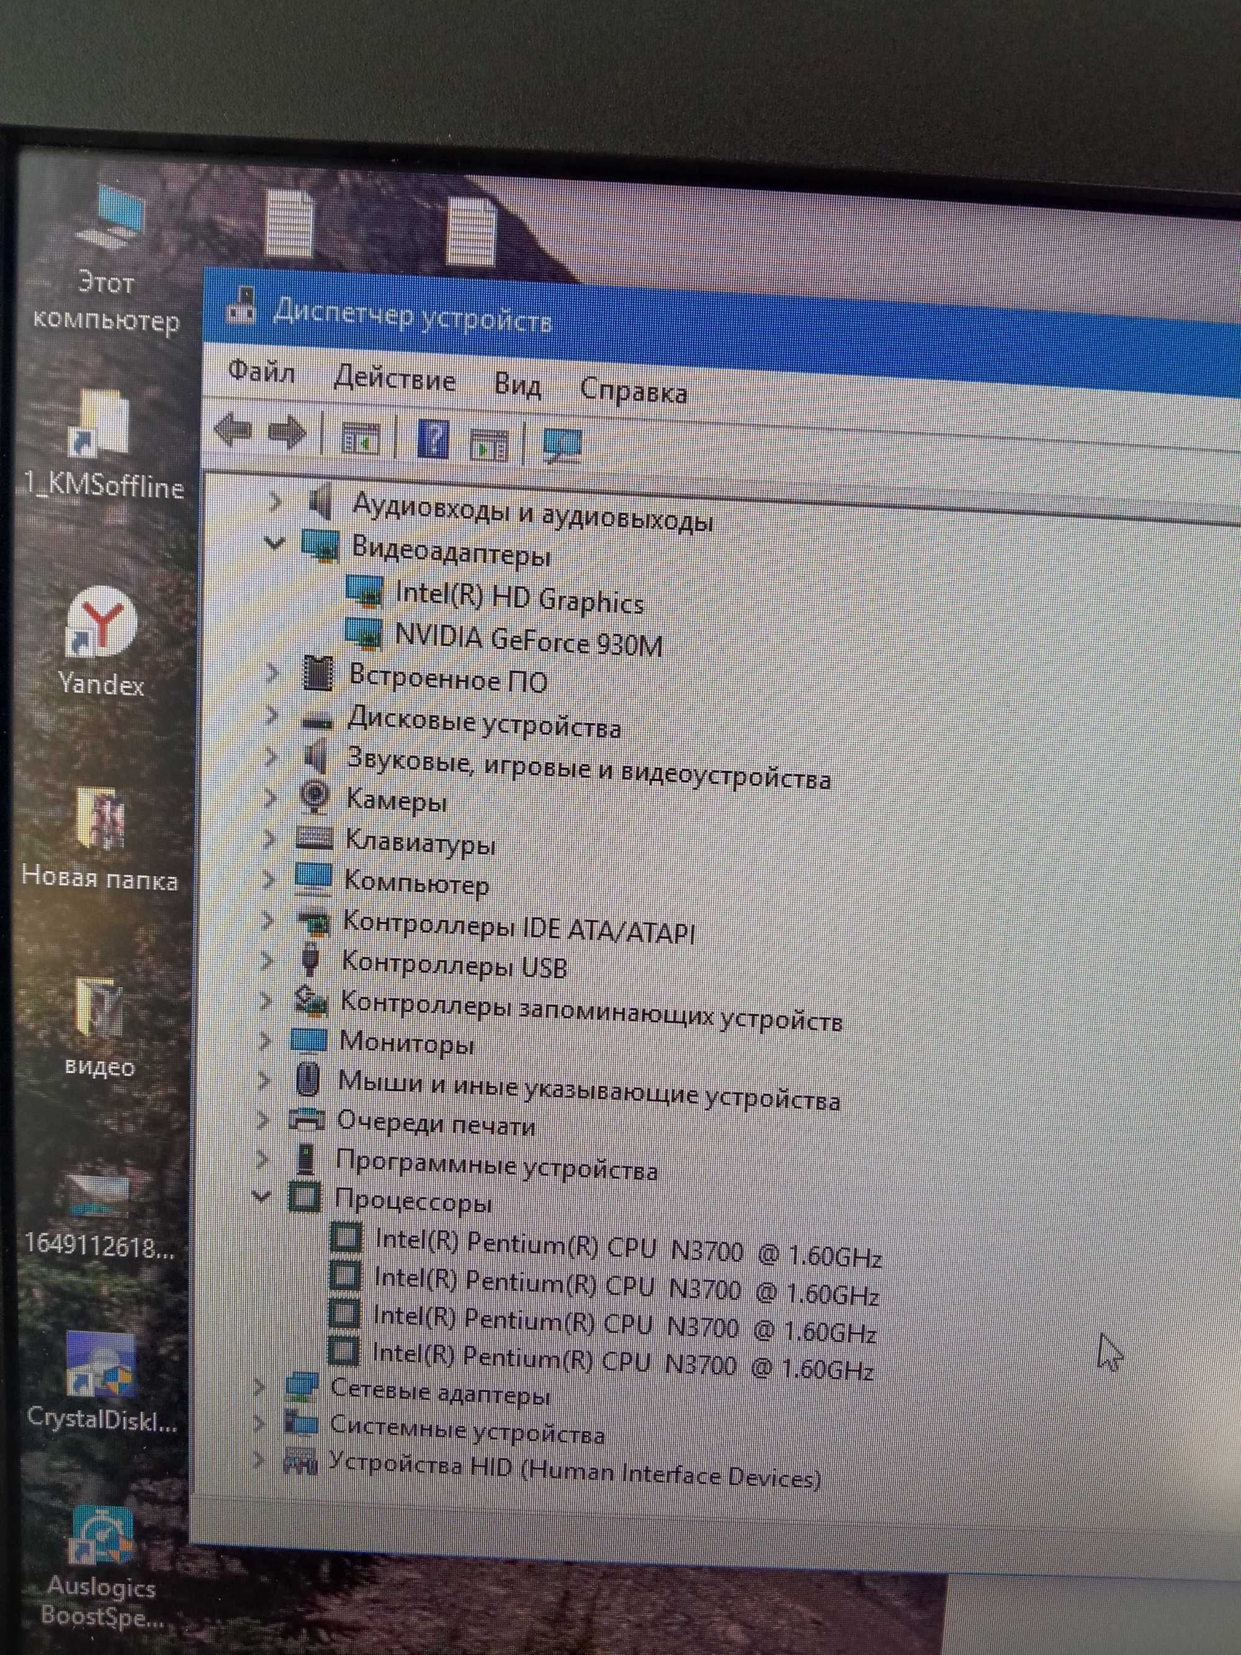Open the Вид menu
This screenshot has width=1241, height=1655.
[517, 385]
